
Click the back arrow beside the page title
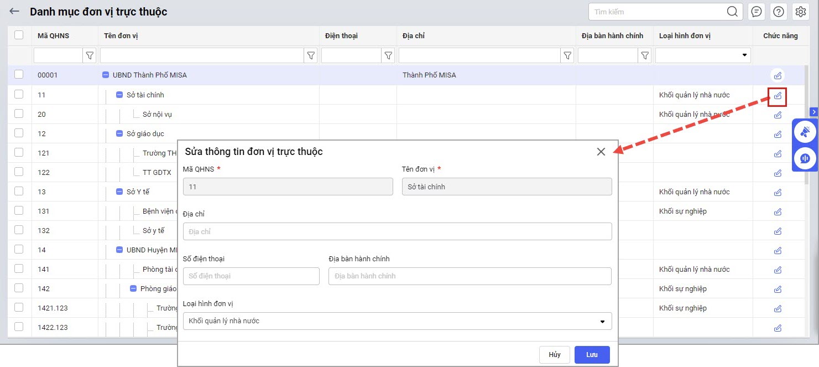tap(14, 12)
